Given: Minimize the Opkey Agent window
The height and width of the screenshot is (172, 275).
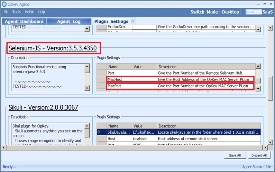Looking at the screenshot, I should point(258,4).
